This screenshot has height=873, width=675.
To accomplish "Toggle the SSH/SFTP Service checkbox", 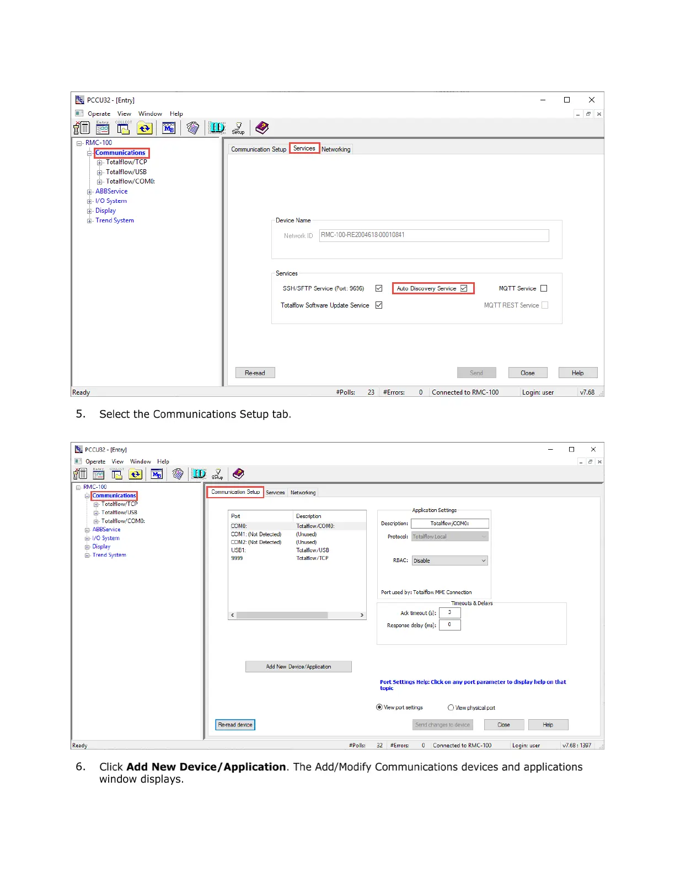I will 379,288.
